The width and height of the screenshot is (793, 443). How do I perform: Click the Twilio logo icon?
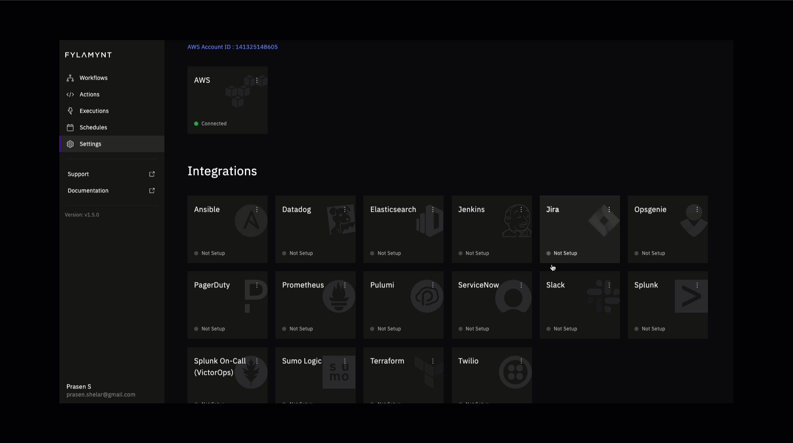click(515, 372)
